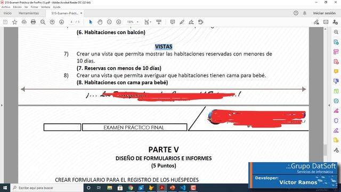Click the sign document icon

pyautogui.click(x=191, y=22)
